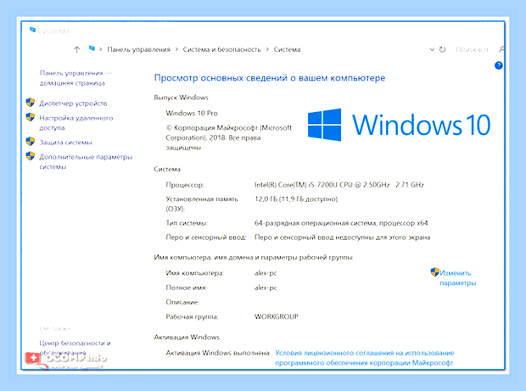526x391 pixels.
Task: Click Активация Windows выполнена text
Action: [x=217, y=353]
